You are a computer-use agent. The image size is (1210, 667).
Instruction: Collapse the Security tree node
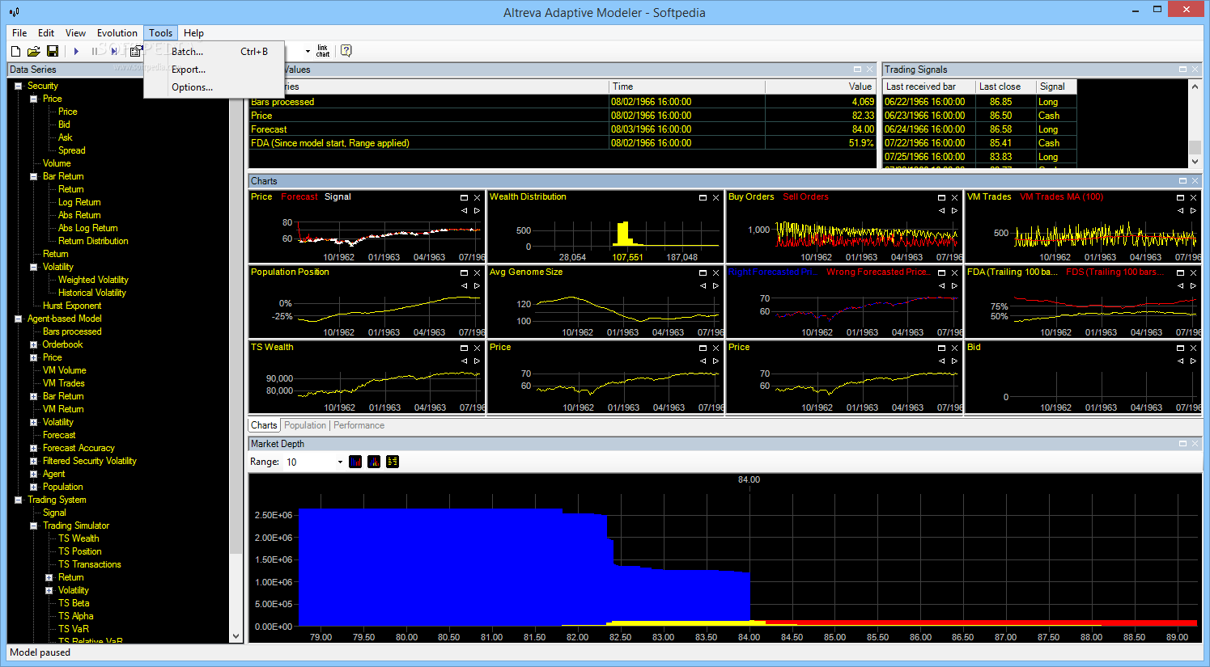coord(18,86)
